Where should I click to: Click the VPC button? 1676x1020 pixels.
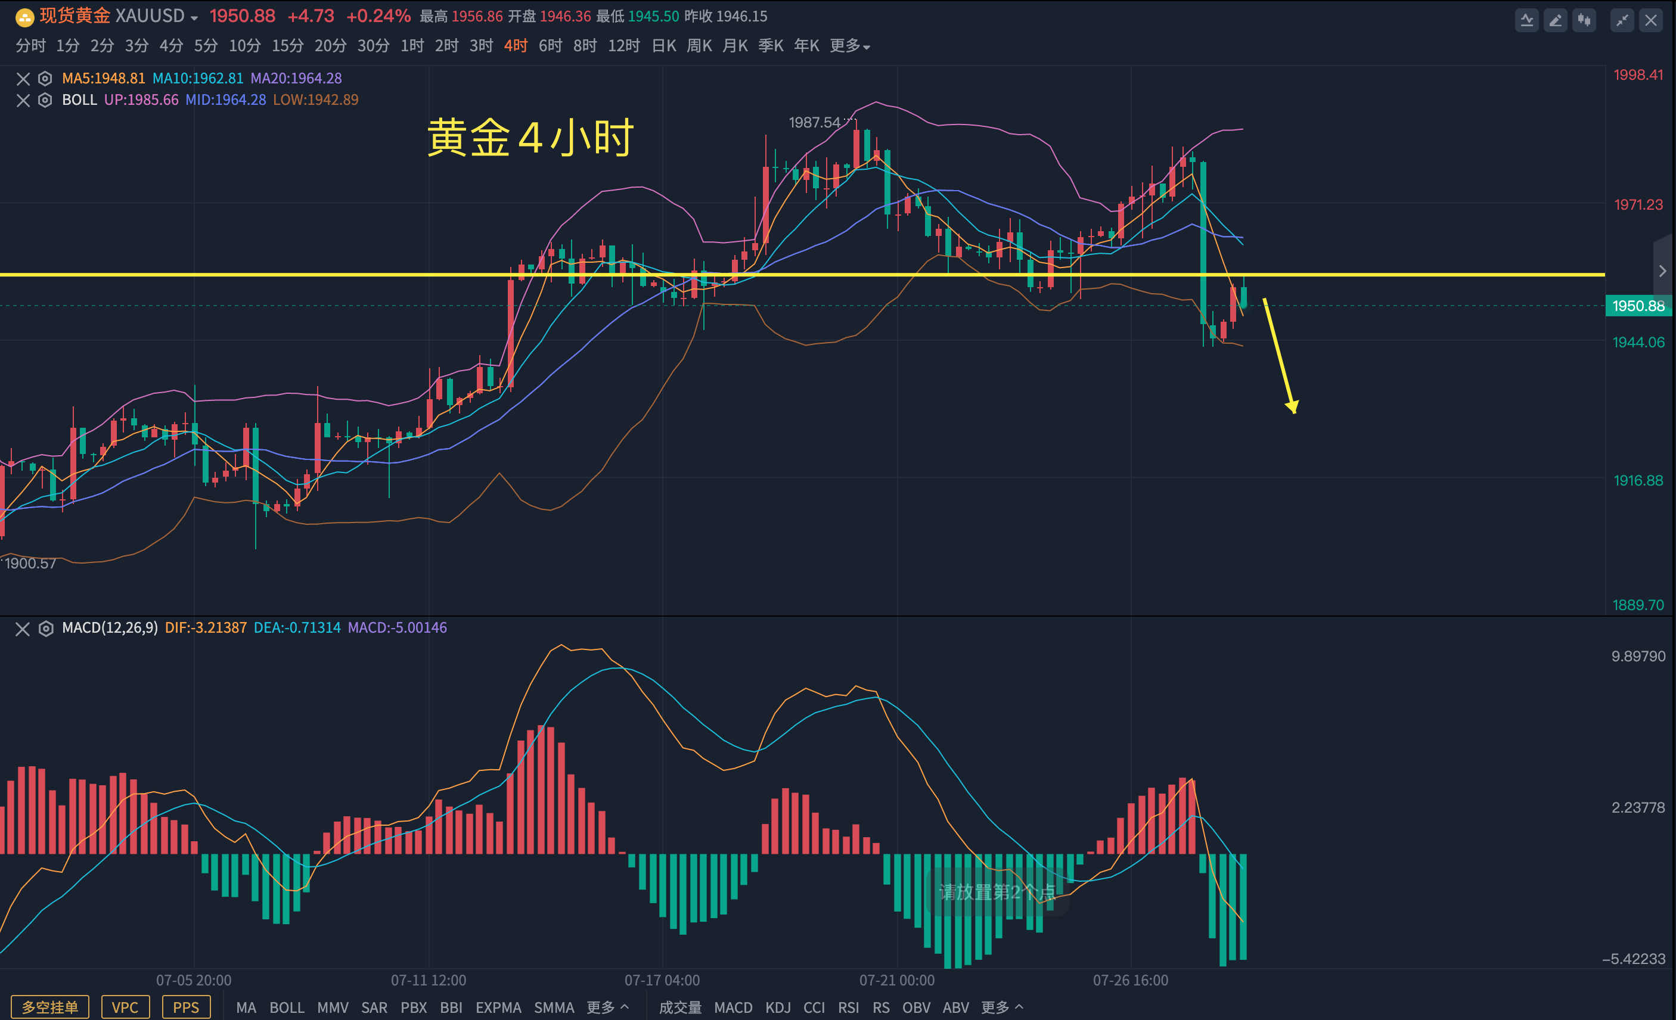click(125, 1007)
